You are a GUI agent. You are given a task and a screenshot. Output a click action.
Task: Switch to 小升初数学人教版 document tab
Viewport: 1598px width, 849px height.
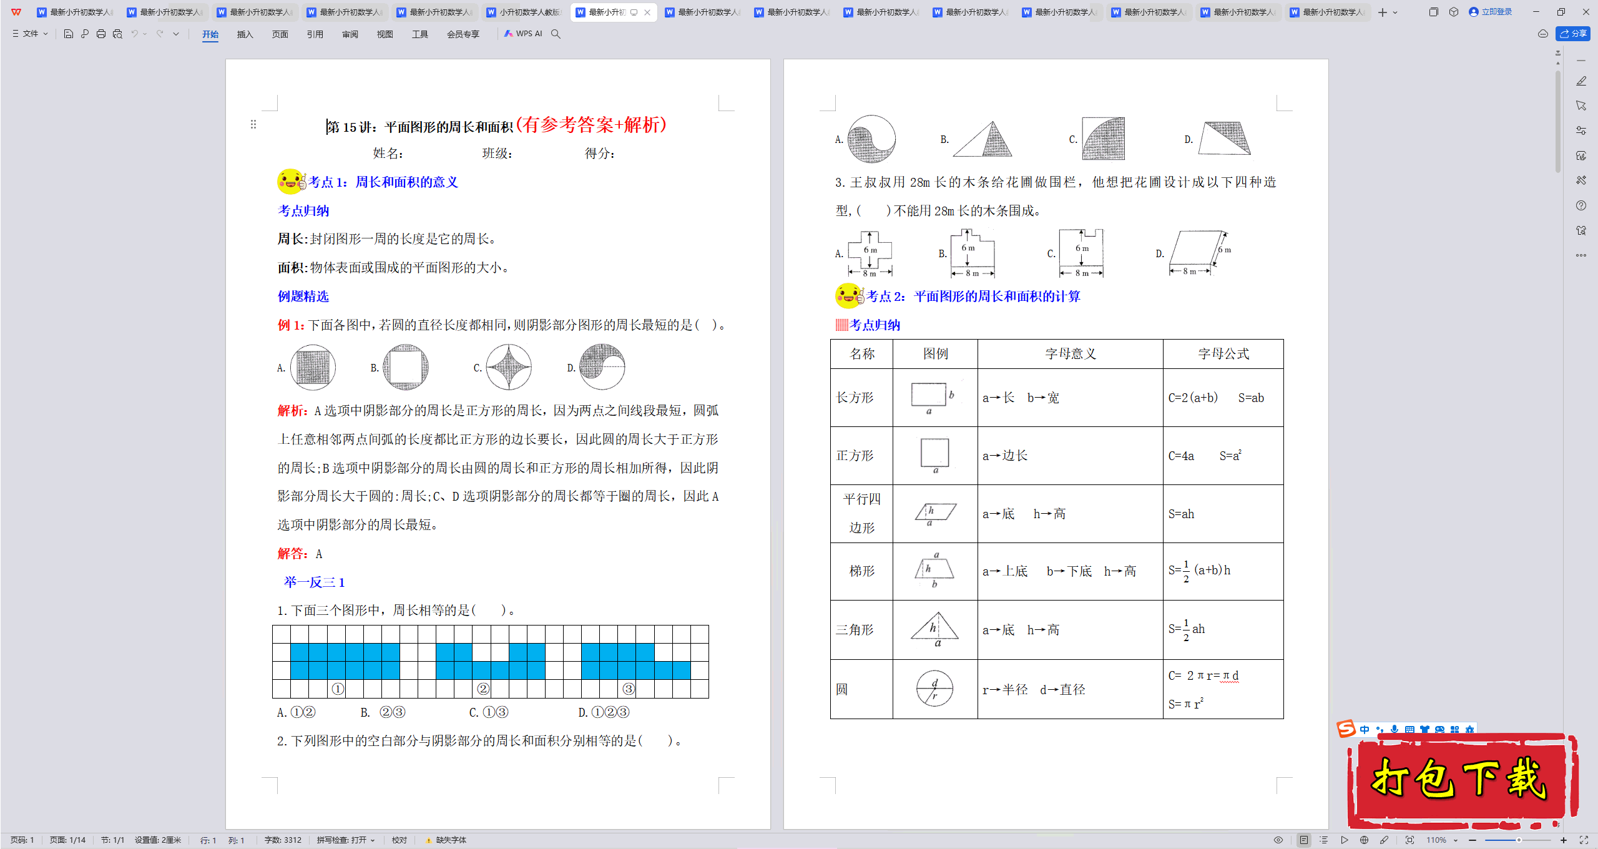[524, 12]
